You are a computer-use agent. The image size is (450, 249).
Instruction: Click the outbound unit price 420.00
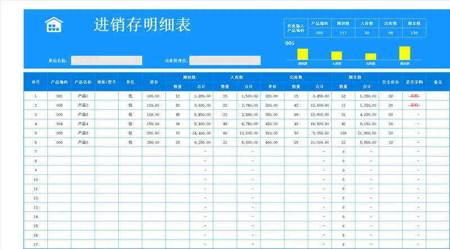272,124
